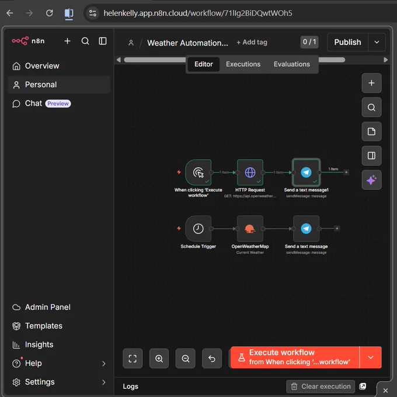Select the Send a text message Telegram node

[x=306, y=229]
